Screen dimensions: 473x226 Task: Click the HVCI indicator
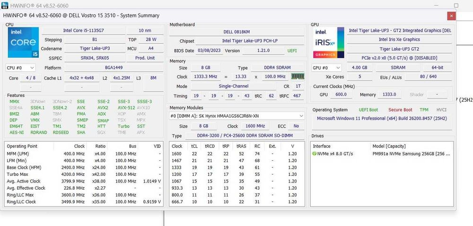pos(441,110)
